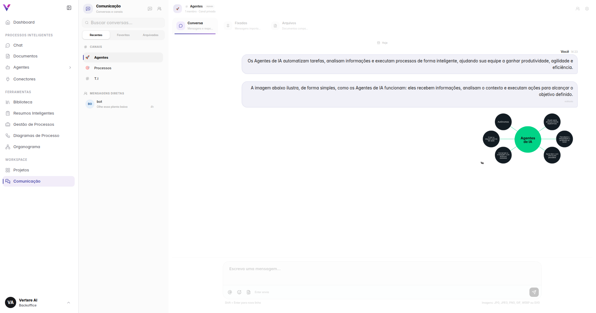Image resolution: width=596 pixels, height=313 pixels.
Task: Click the channel members icon at top right
Action: click(x=578, y=9)
